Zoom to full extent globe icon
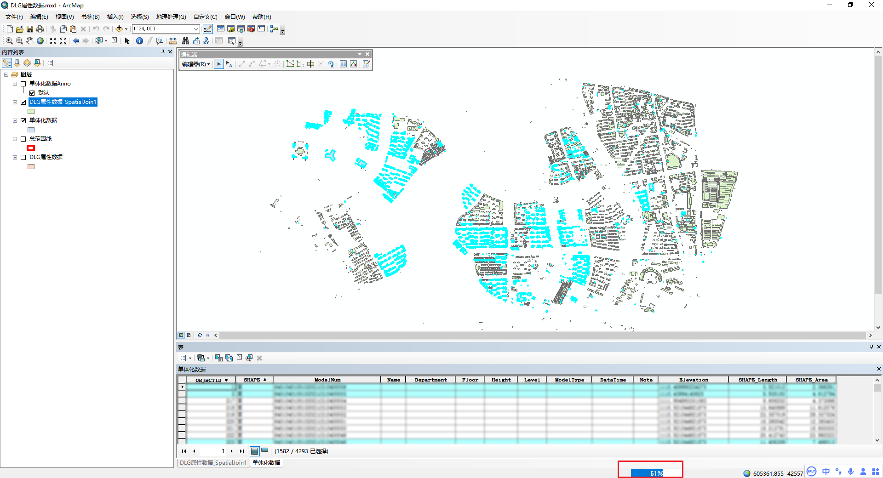Viewport: 883px width, 478px height. click(40, 41)
